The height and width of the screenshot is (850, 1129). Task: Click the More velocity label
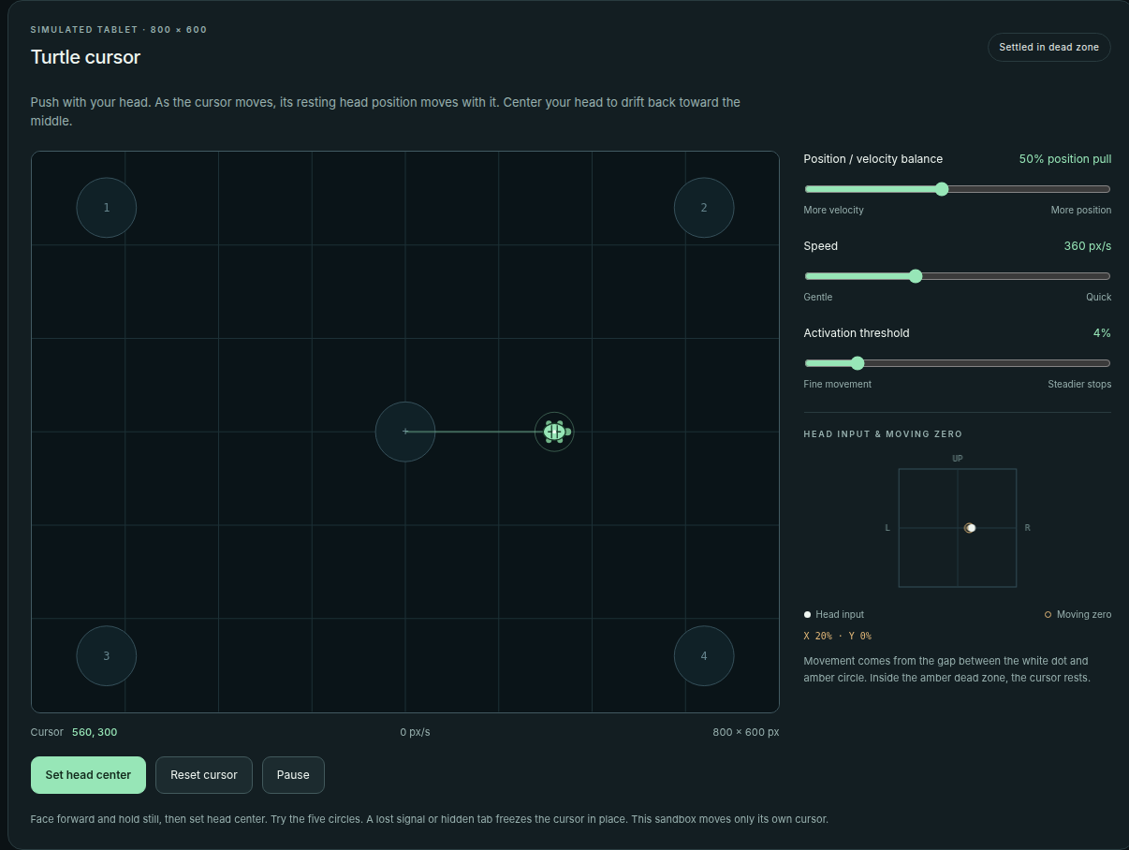834,211
